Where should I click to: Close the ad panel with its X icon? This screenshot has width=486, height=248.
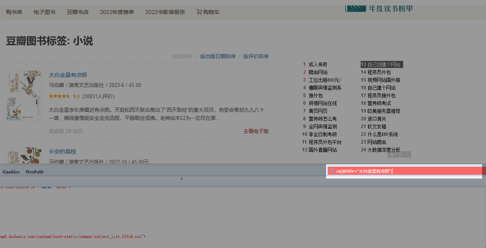[407, 154]
